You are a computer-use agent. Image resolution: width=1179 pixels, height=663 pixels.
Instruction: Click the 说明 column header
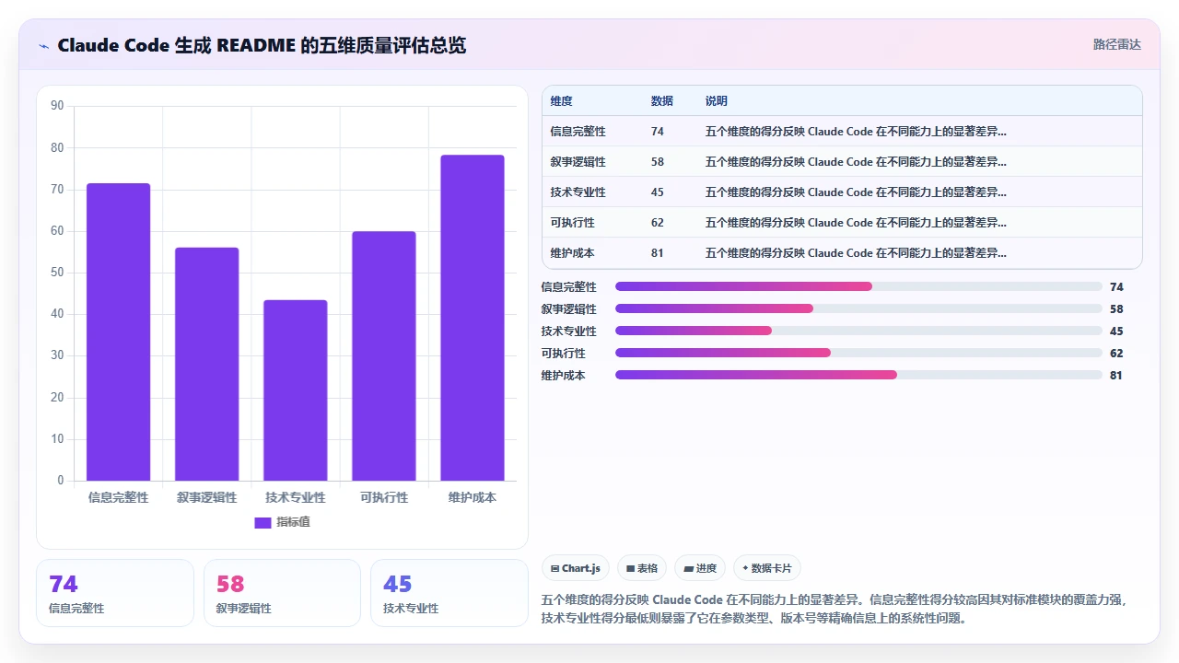click(x=716, y=100)
